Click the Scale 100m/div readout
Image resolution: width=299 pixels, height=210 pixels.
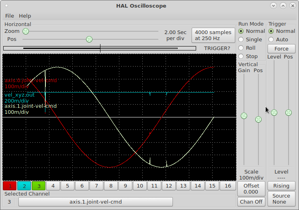pos(251,175)
